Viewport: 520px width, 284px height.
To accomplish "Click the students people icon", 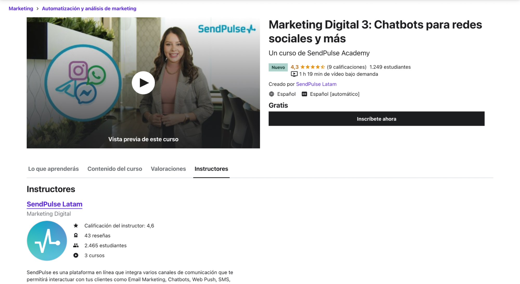I will tap(76, 245).
